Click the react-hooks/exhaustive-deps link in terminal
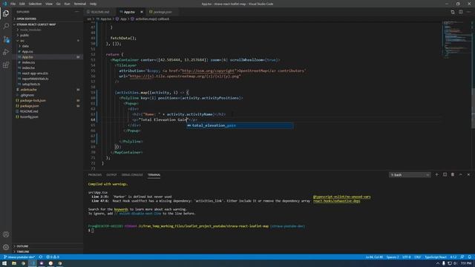 336,201
